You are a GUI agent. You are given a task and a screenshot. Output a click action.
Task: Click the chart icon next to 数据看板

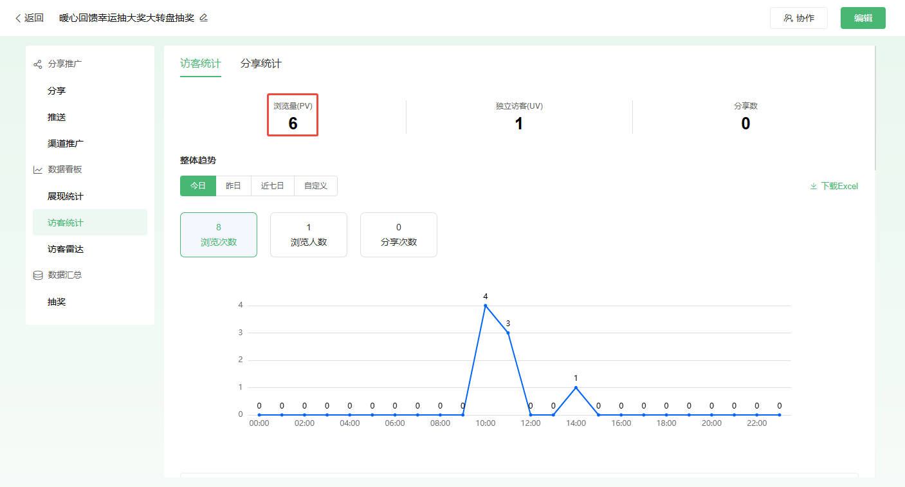[x=38, y=170]
